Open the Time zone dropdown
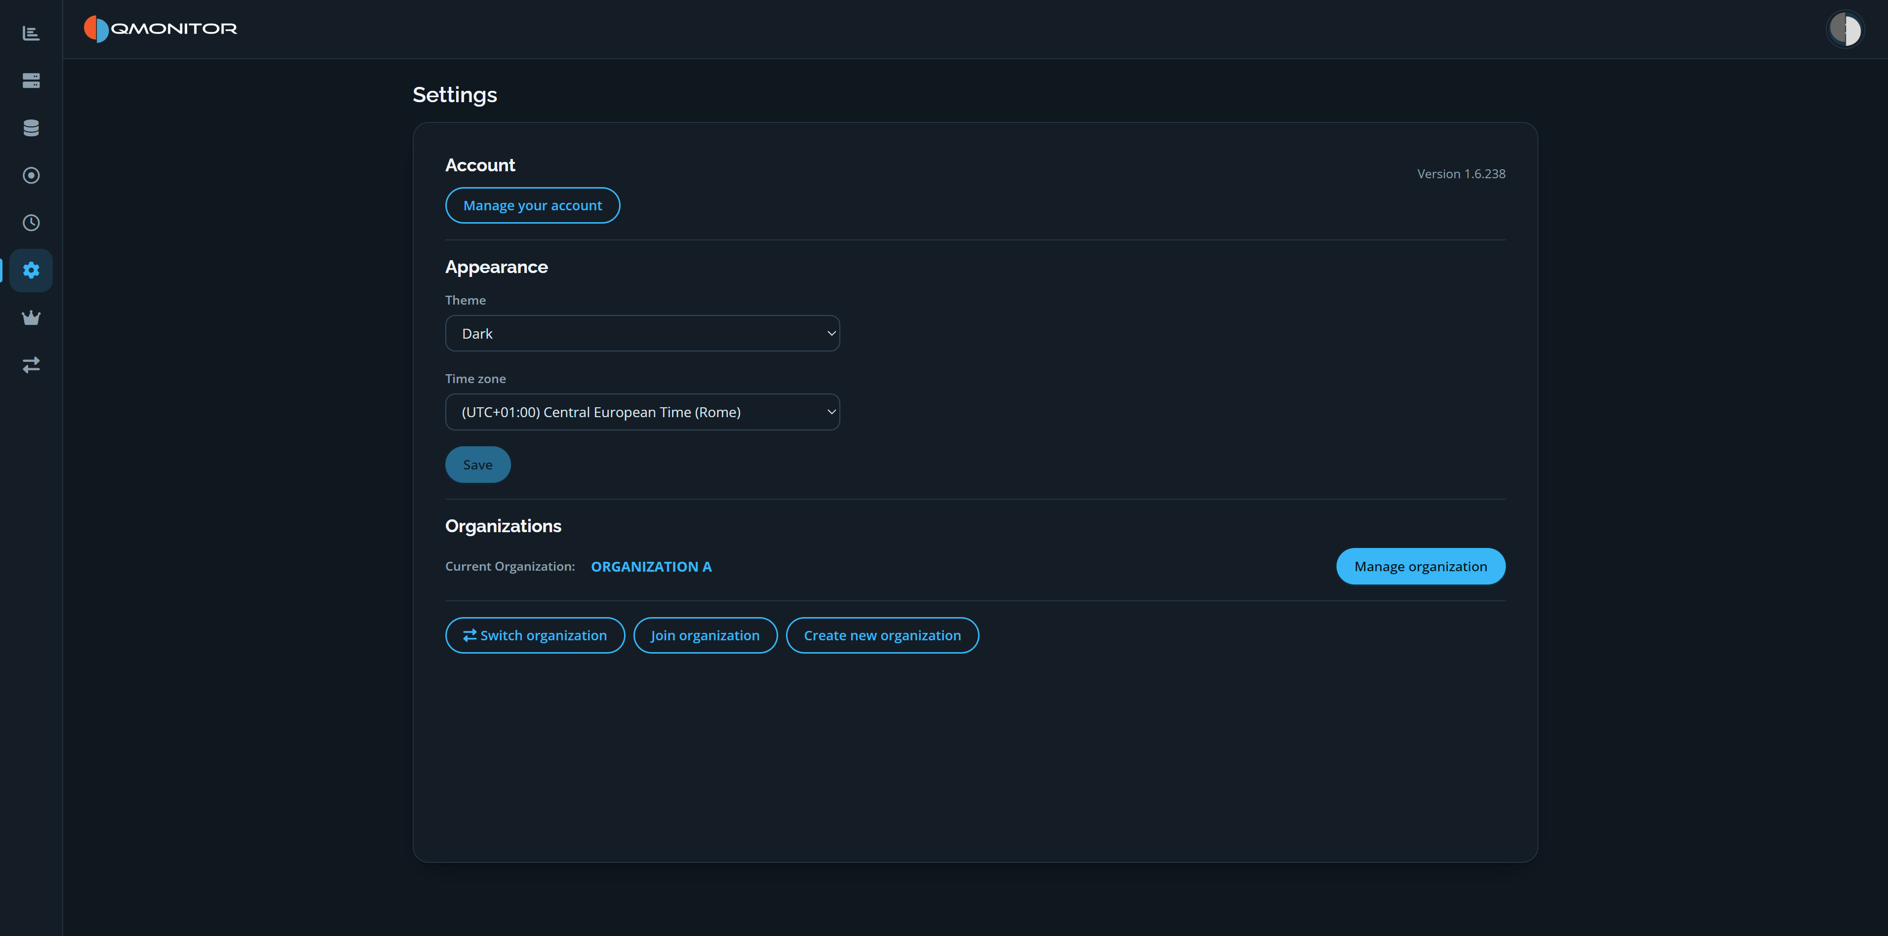The width and height of the screenshot is (1888, 936). point(642,412)
